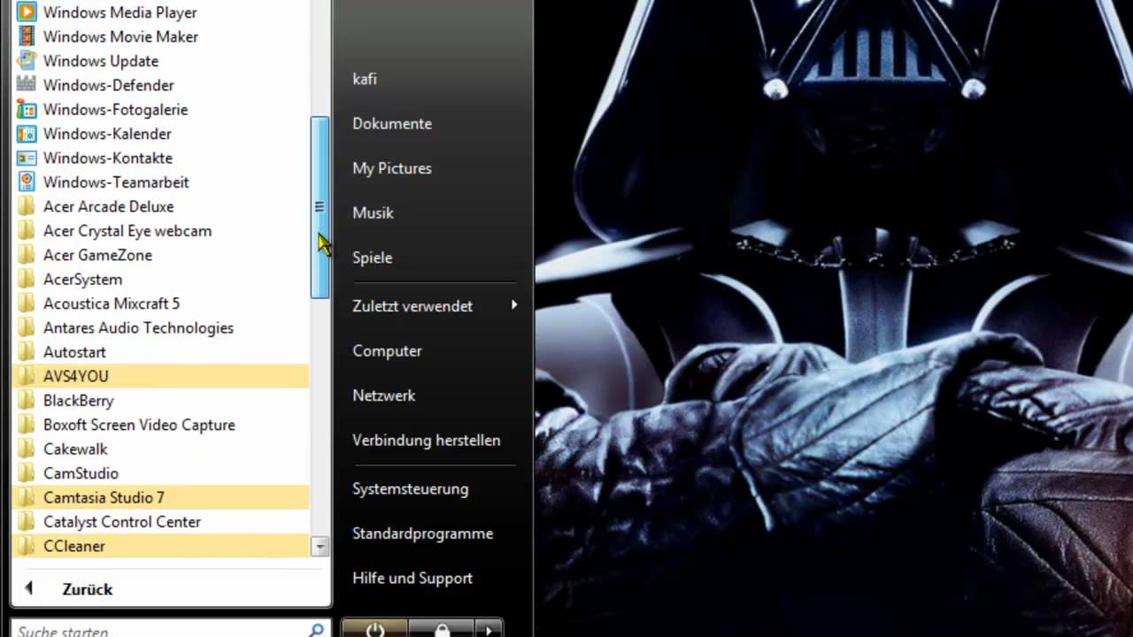Expand the Boxoft Screen Video Capture folder label
Viewport: 1133px width, 637px height.
point(139,425)
